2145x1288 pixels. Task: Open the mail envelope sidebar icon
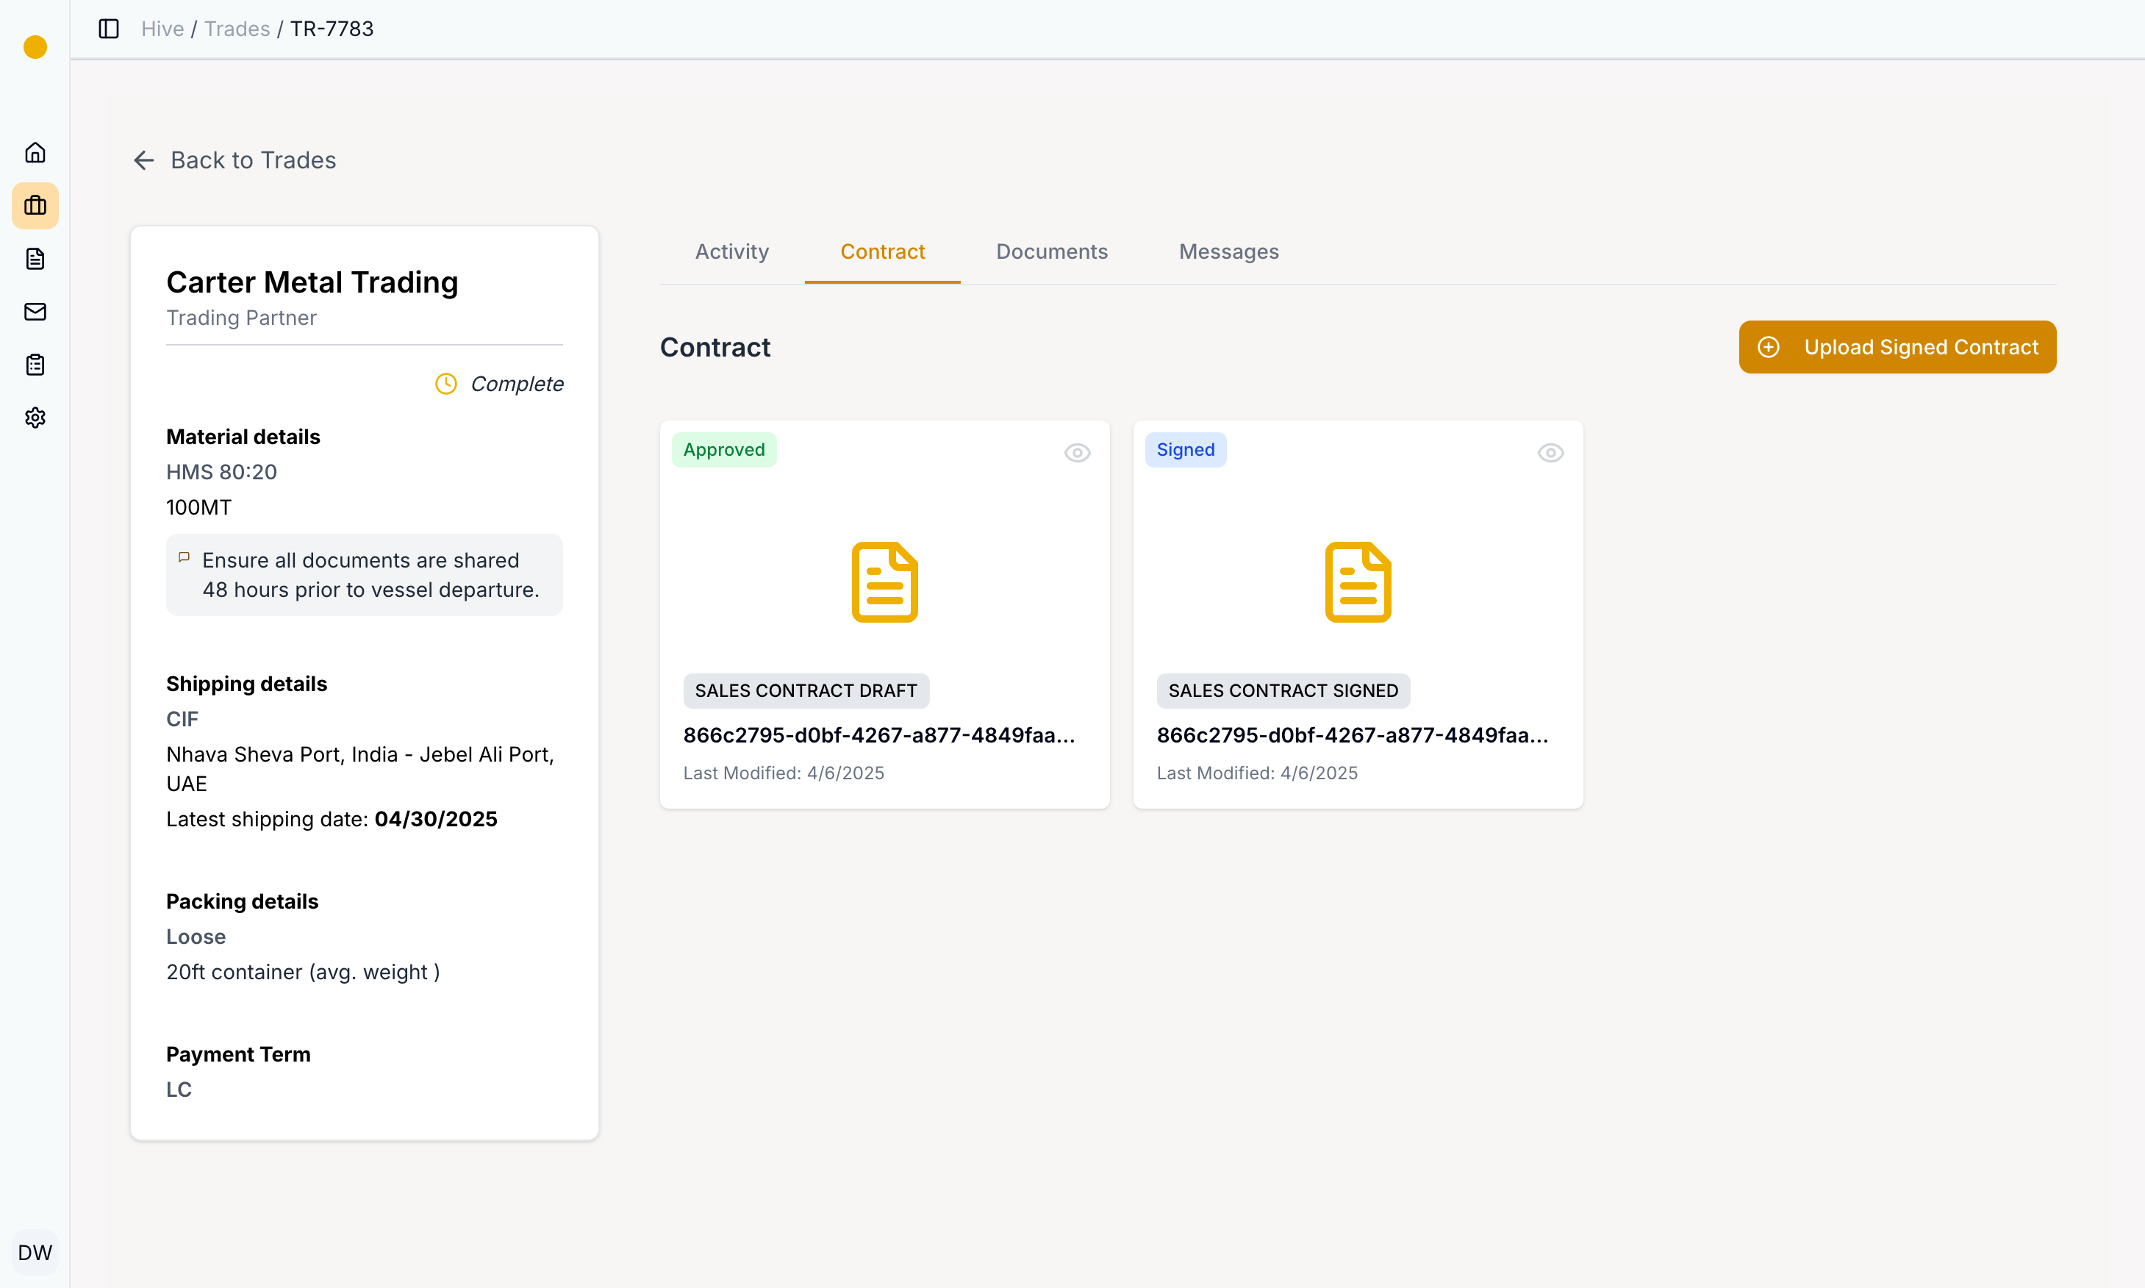35,312
